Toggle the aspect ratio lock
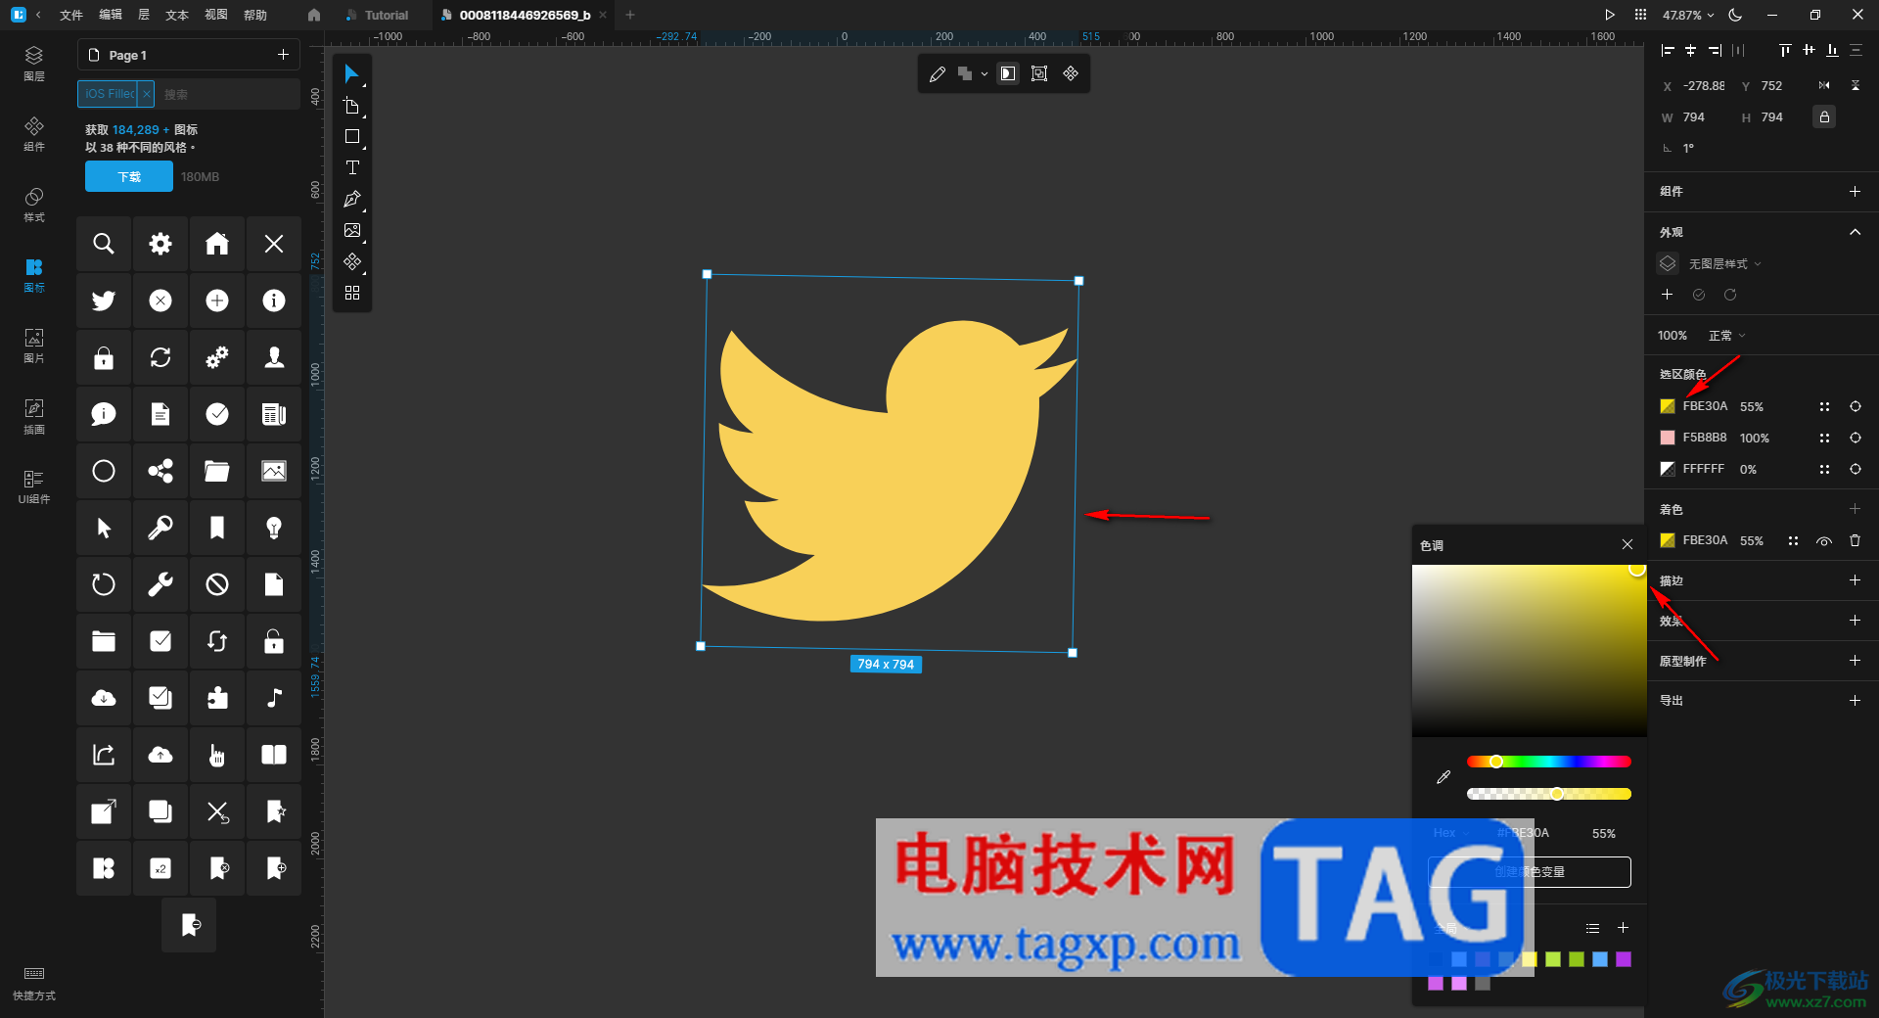The image size is (1879, 1018). pyautogui.click(x=1824, y=117)
